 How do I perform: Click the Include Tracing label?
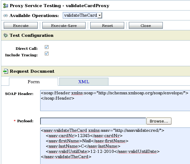(x=21, y=55)
